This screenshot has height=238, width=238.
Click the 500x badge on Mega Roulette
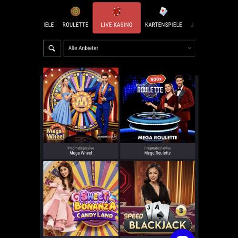pos(156,79)
